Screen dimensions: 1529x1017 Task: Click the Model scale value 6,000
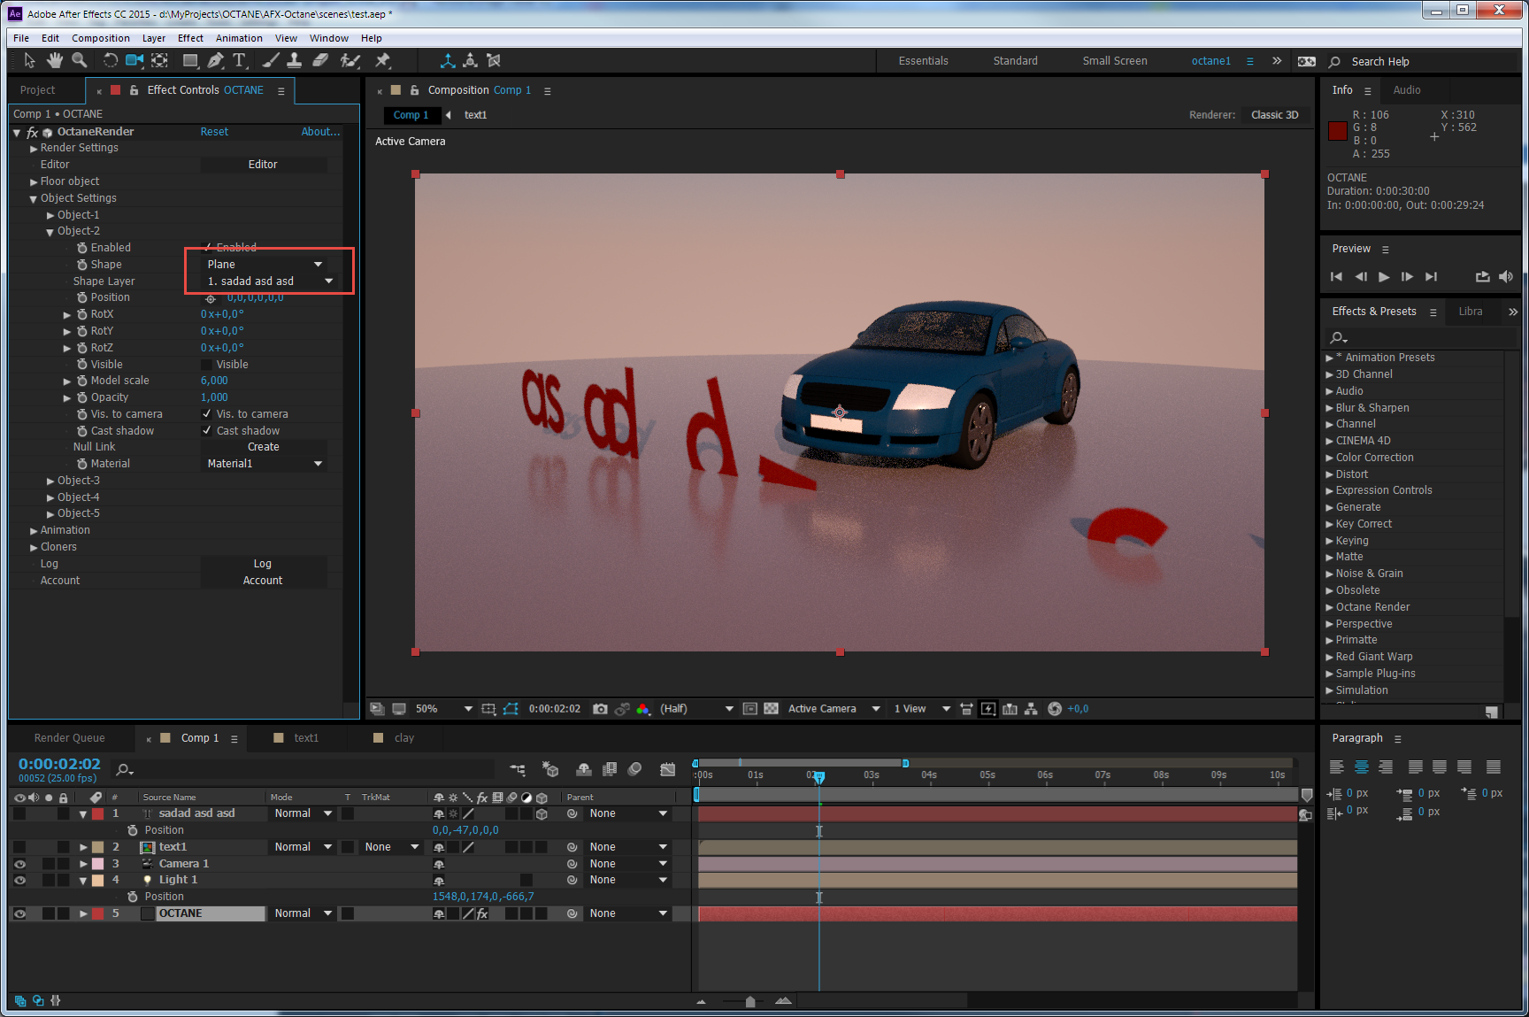point(214,381)
